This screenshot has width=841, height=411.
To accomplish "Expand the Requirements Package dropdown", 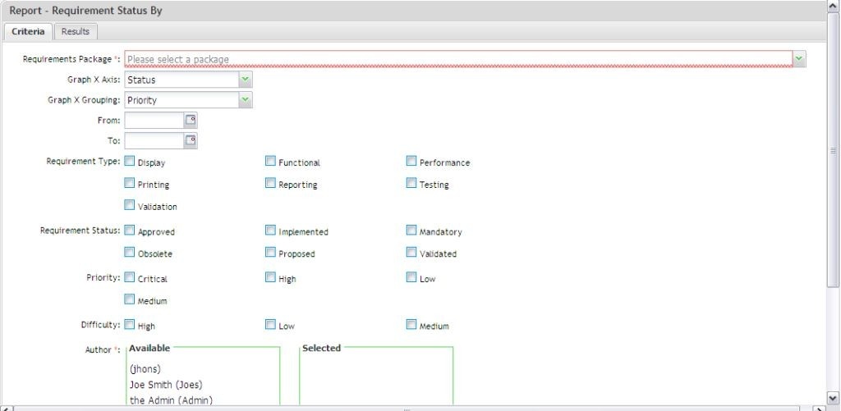I will [799, 59].
